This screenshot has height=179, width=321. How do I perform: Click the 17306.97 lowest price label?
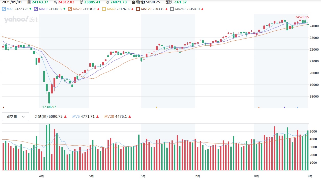click(49, 107)
